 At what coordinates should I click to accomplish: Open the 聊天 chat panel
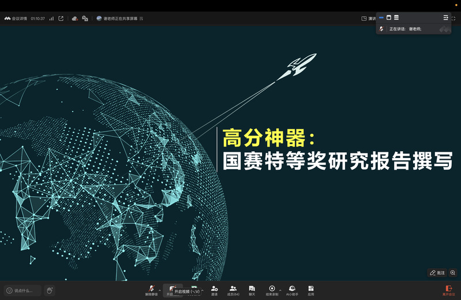[252, 290]
